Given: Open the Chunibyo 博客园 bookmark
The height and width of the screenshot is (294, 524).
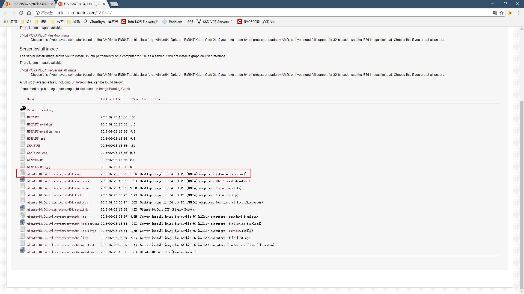Looking at the screenshot, I should point(101,22).
